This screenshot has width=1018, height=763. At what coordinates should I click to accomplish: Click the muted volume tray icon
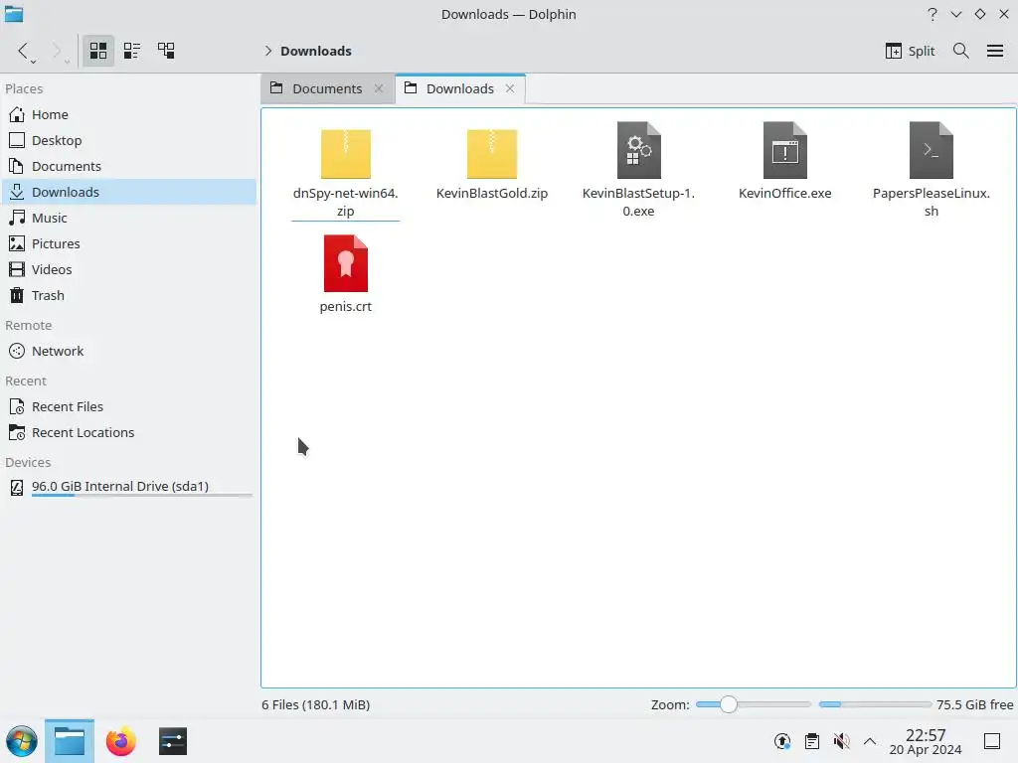(x=841, y=741)
